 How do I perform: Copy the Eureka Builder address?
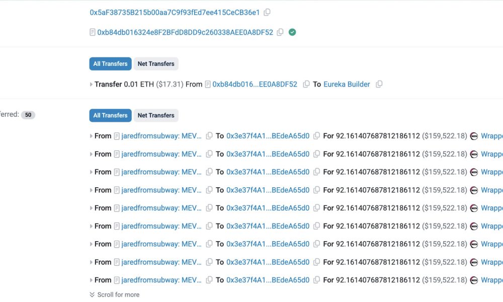379,84
